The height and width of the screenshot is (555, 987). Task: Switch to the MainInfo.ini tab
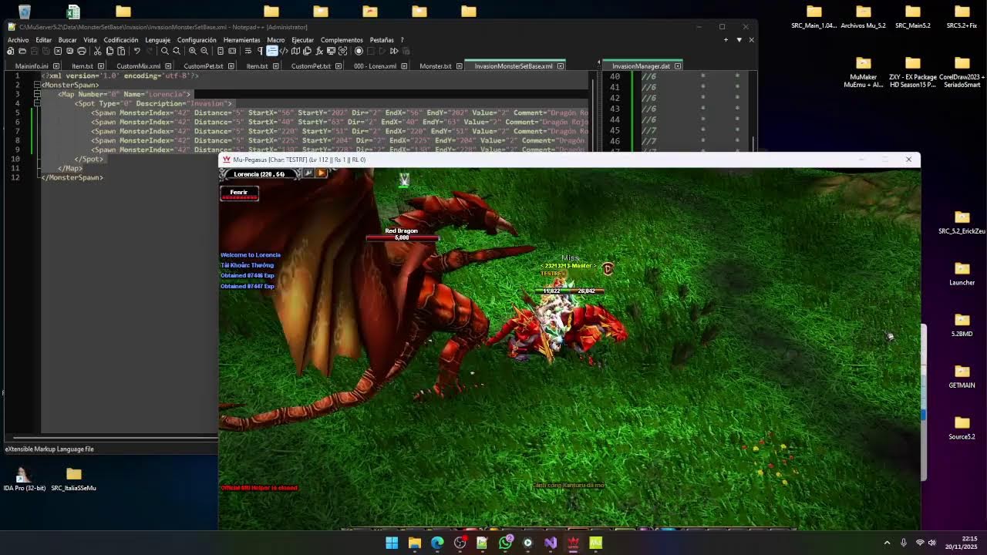pos(32,66)
